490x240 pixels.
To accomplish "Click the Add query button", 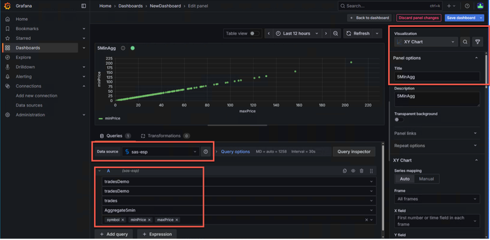I will tap(114, 234).
